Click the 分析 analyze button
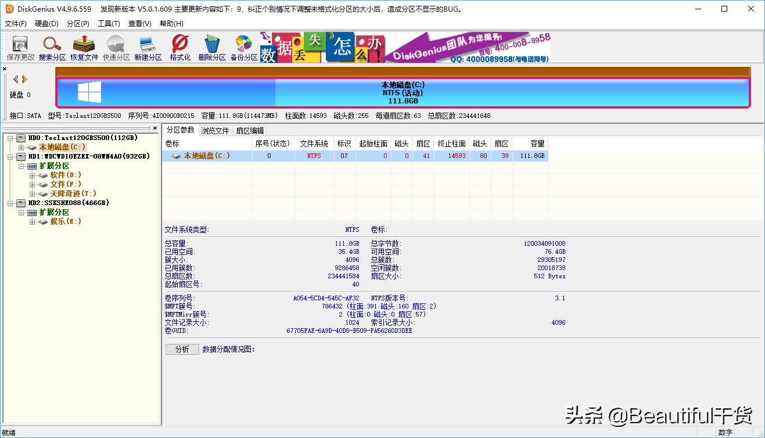The width and height of the screenshot is (765, 438). pyautogui.click(x=182, y=349)
